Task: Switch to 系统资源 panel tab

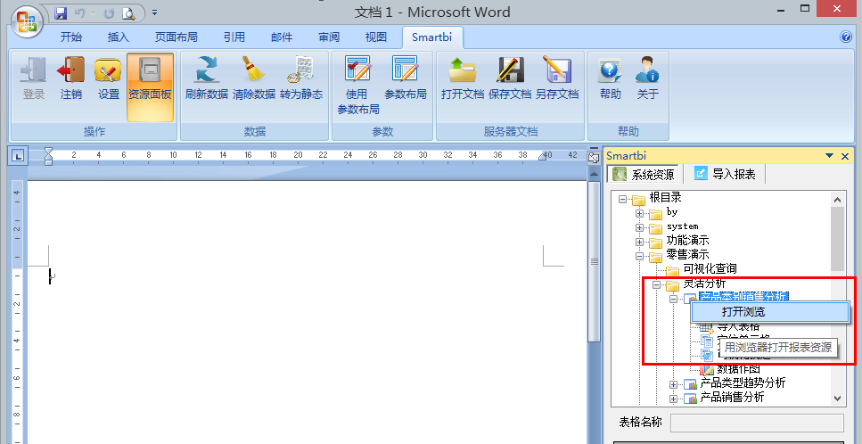Action: (644, 174)
